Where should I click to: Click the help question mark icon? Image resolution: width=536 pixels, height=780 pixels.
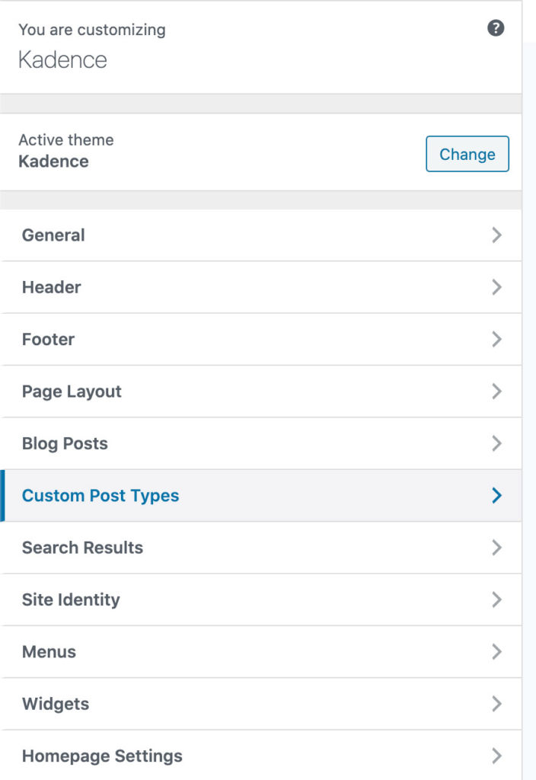(495, 28)
